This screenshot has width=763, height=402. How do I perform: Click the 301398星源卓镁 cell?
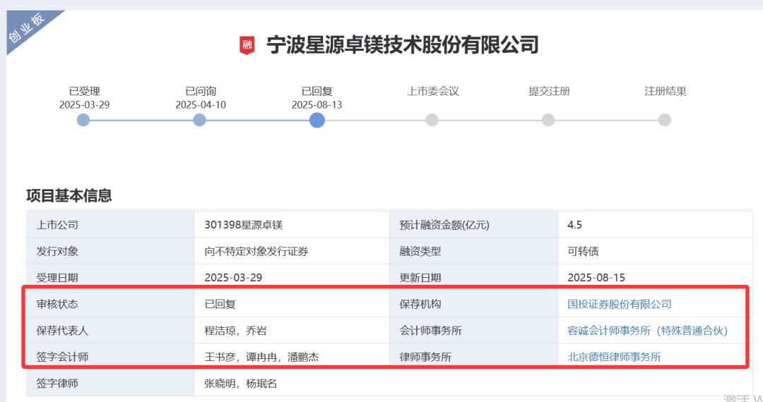coord(292,225)
